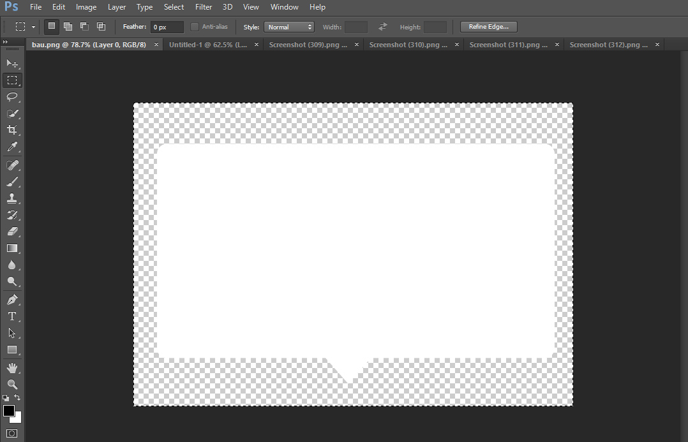Open the File menu

coord(36,7)
